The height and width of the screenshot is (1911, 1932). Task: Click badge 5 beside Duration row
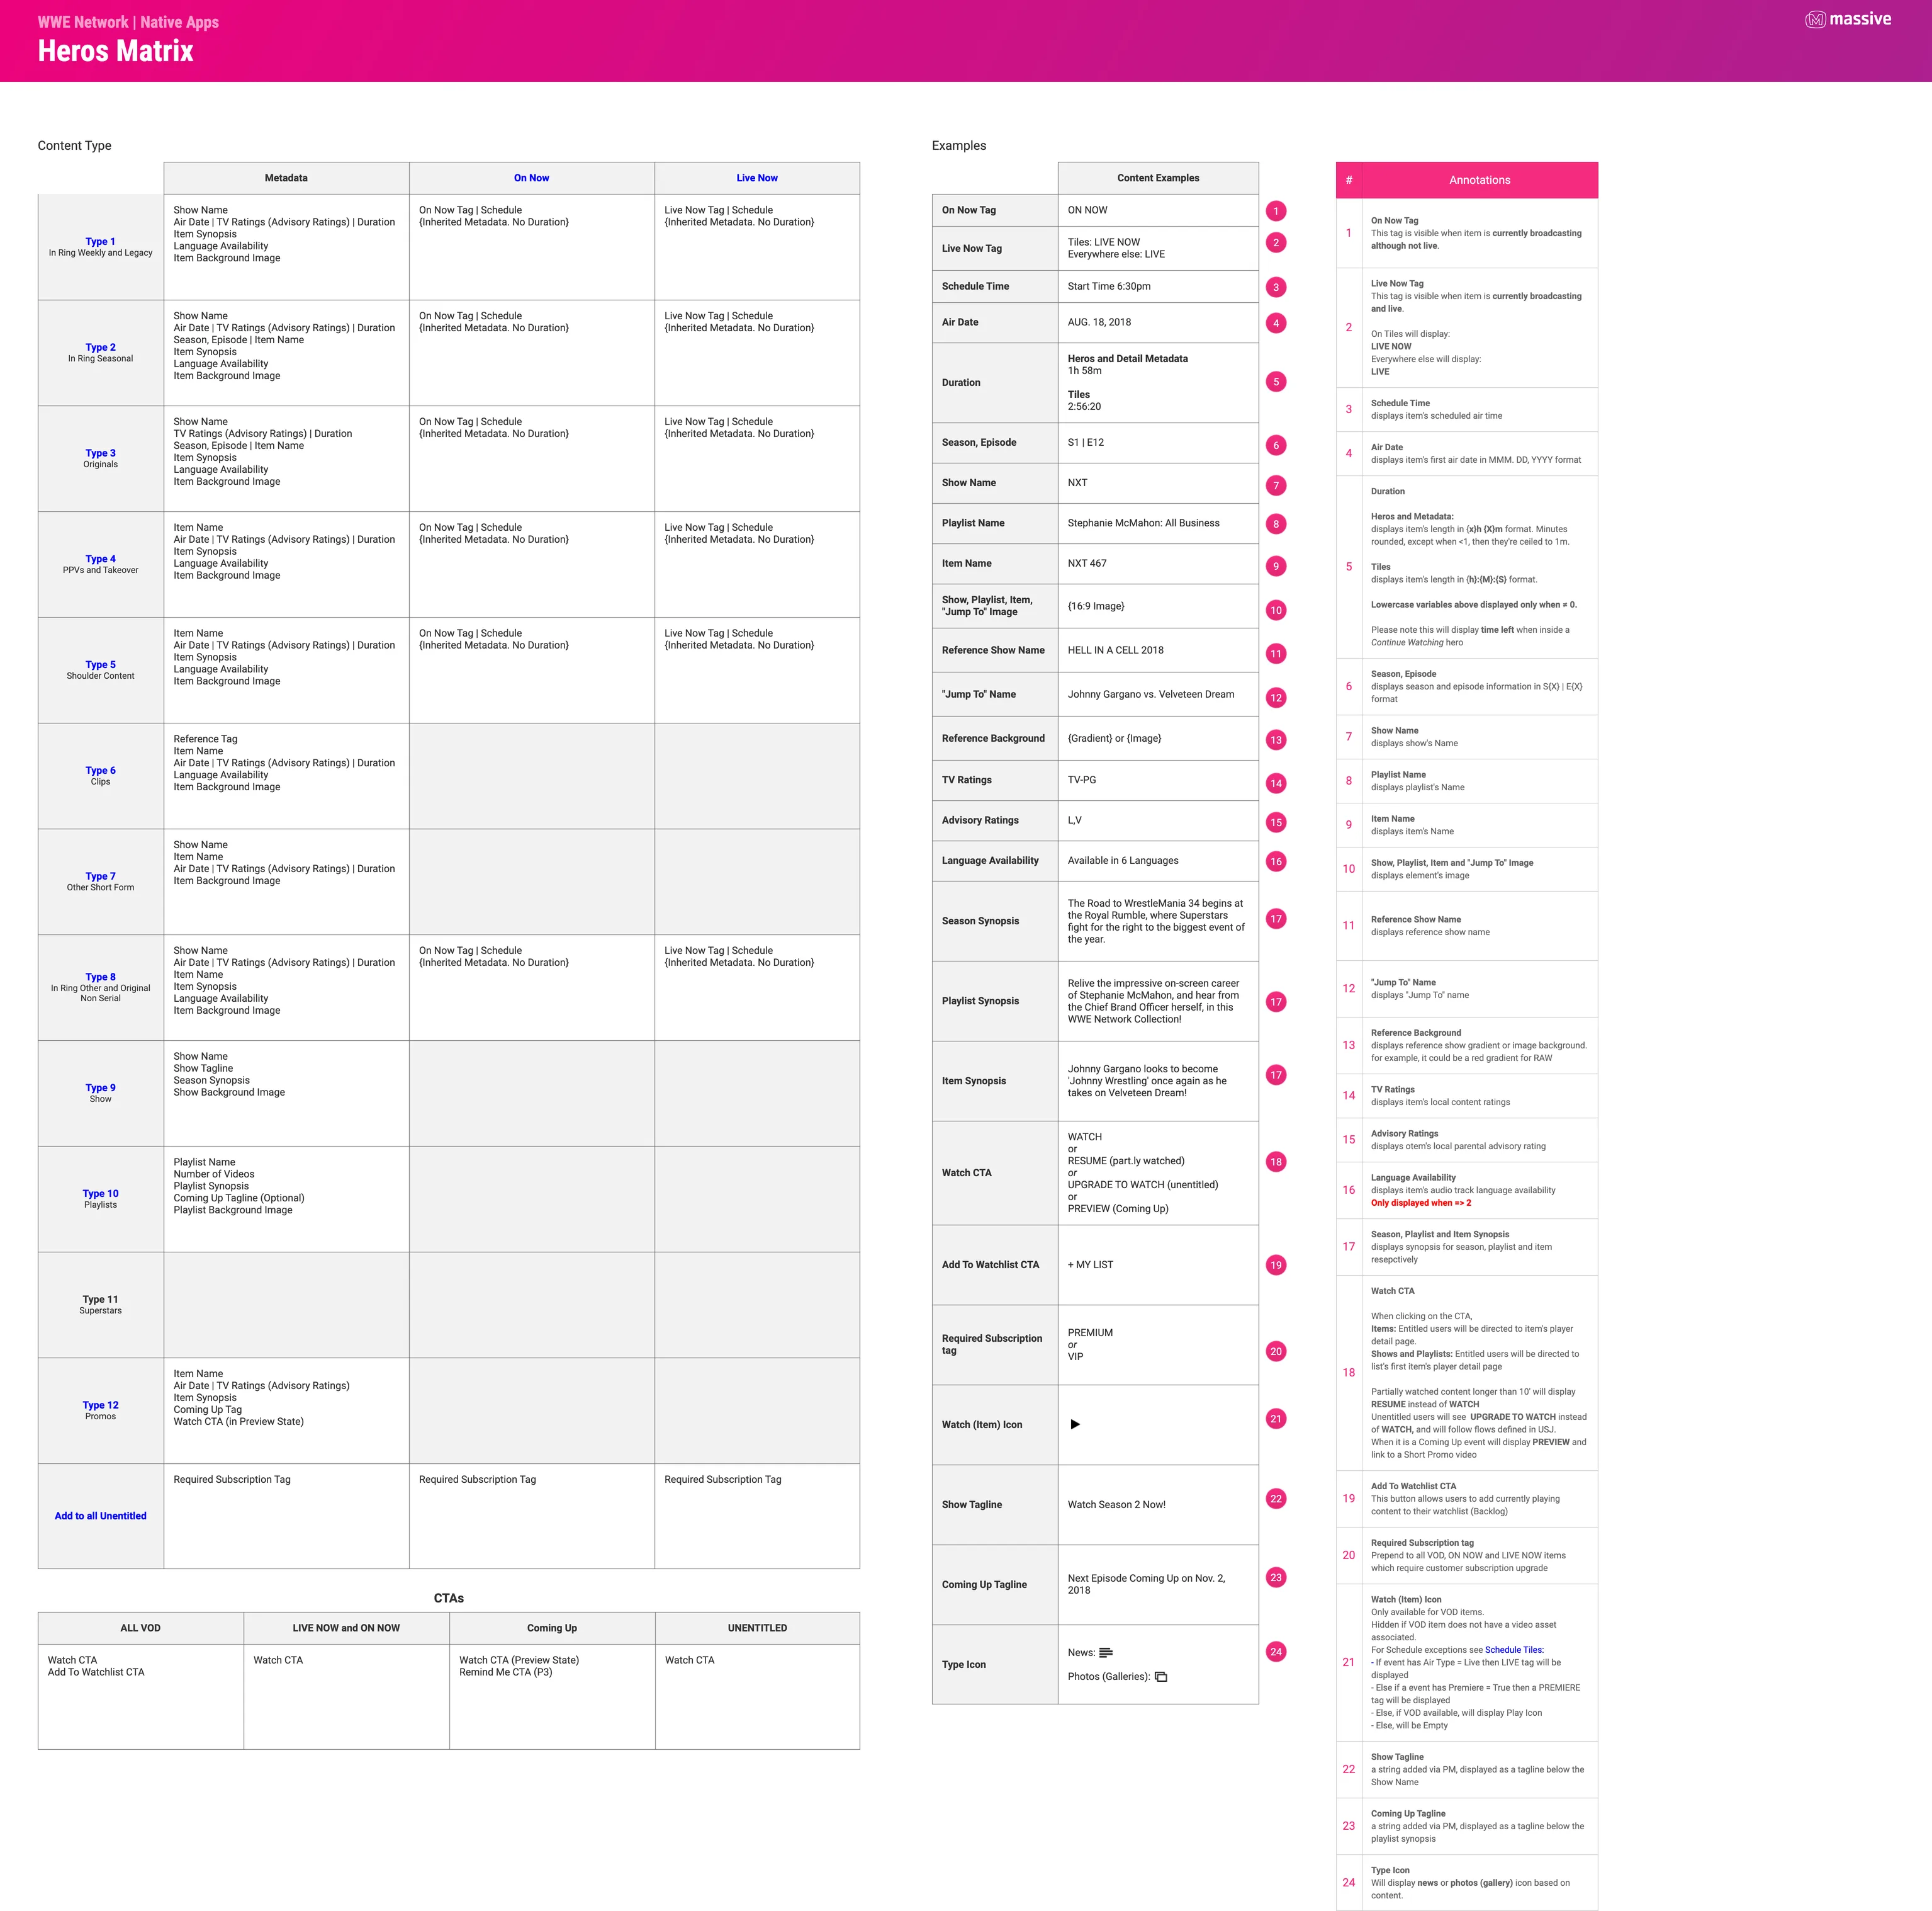[x=1276, y=381]
